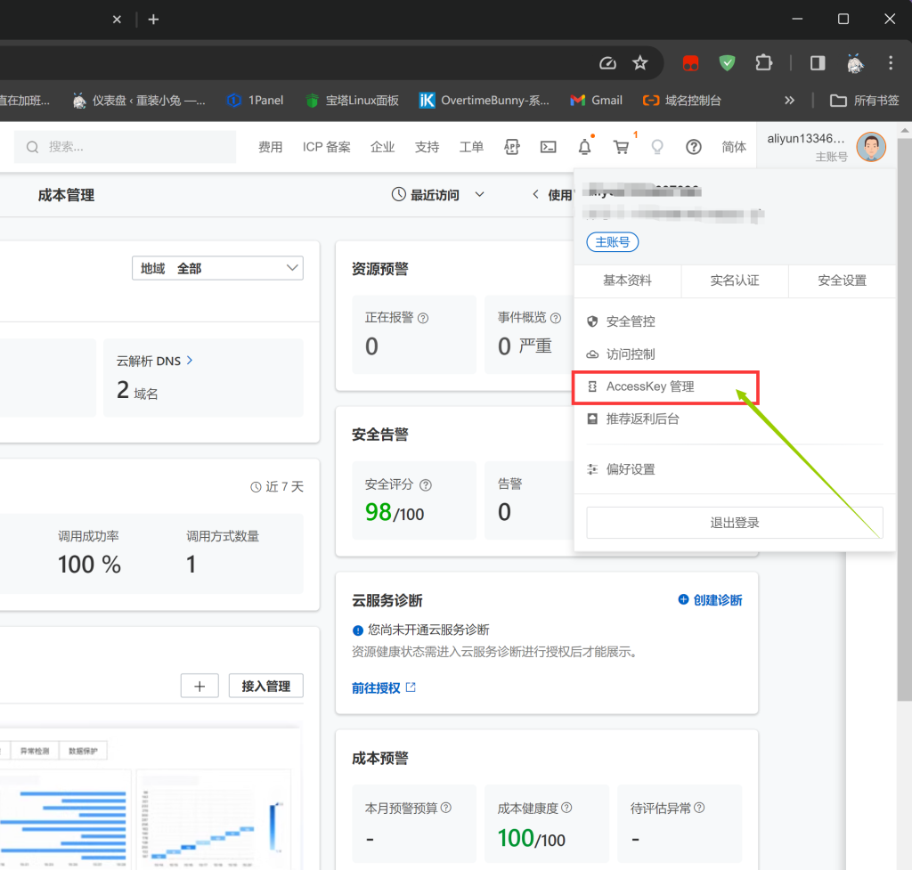The width and height of the screenshot is (912, 870).
Task: Open the 费用 menu
Action: [271, 147]
